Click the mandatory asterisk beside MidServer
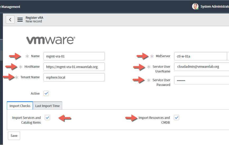The height and width of the screenshot is (145, 229). [x=152, y=56]
